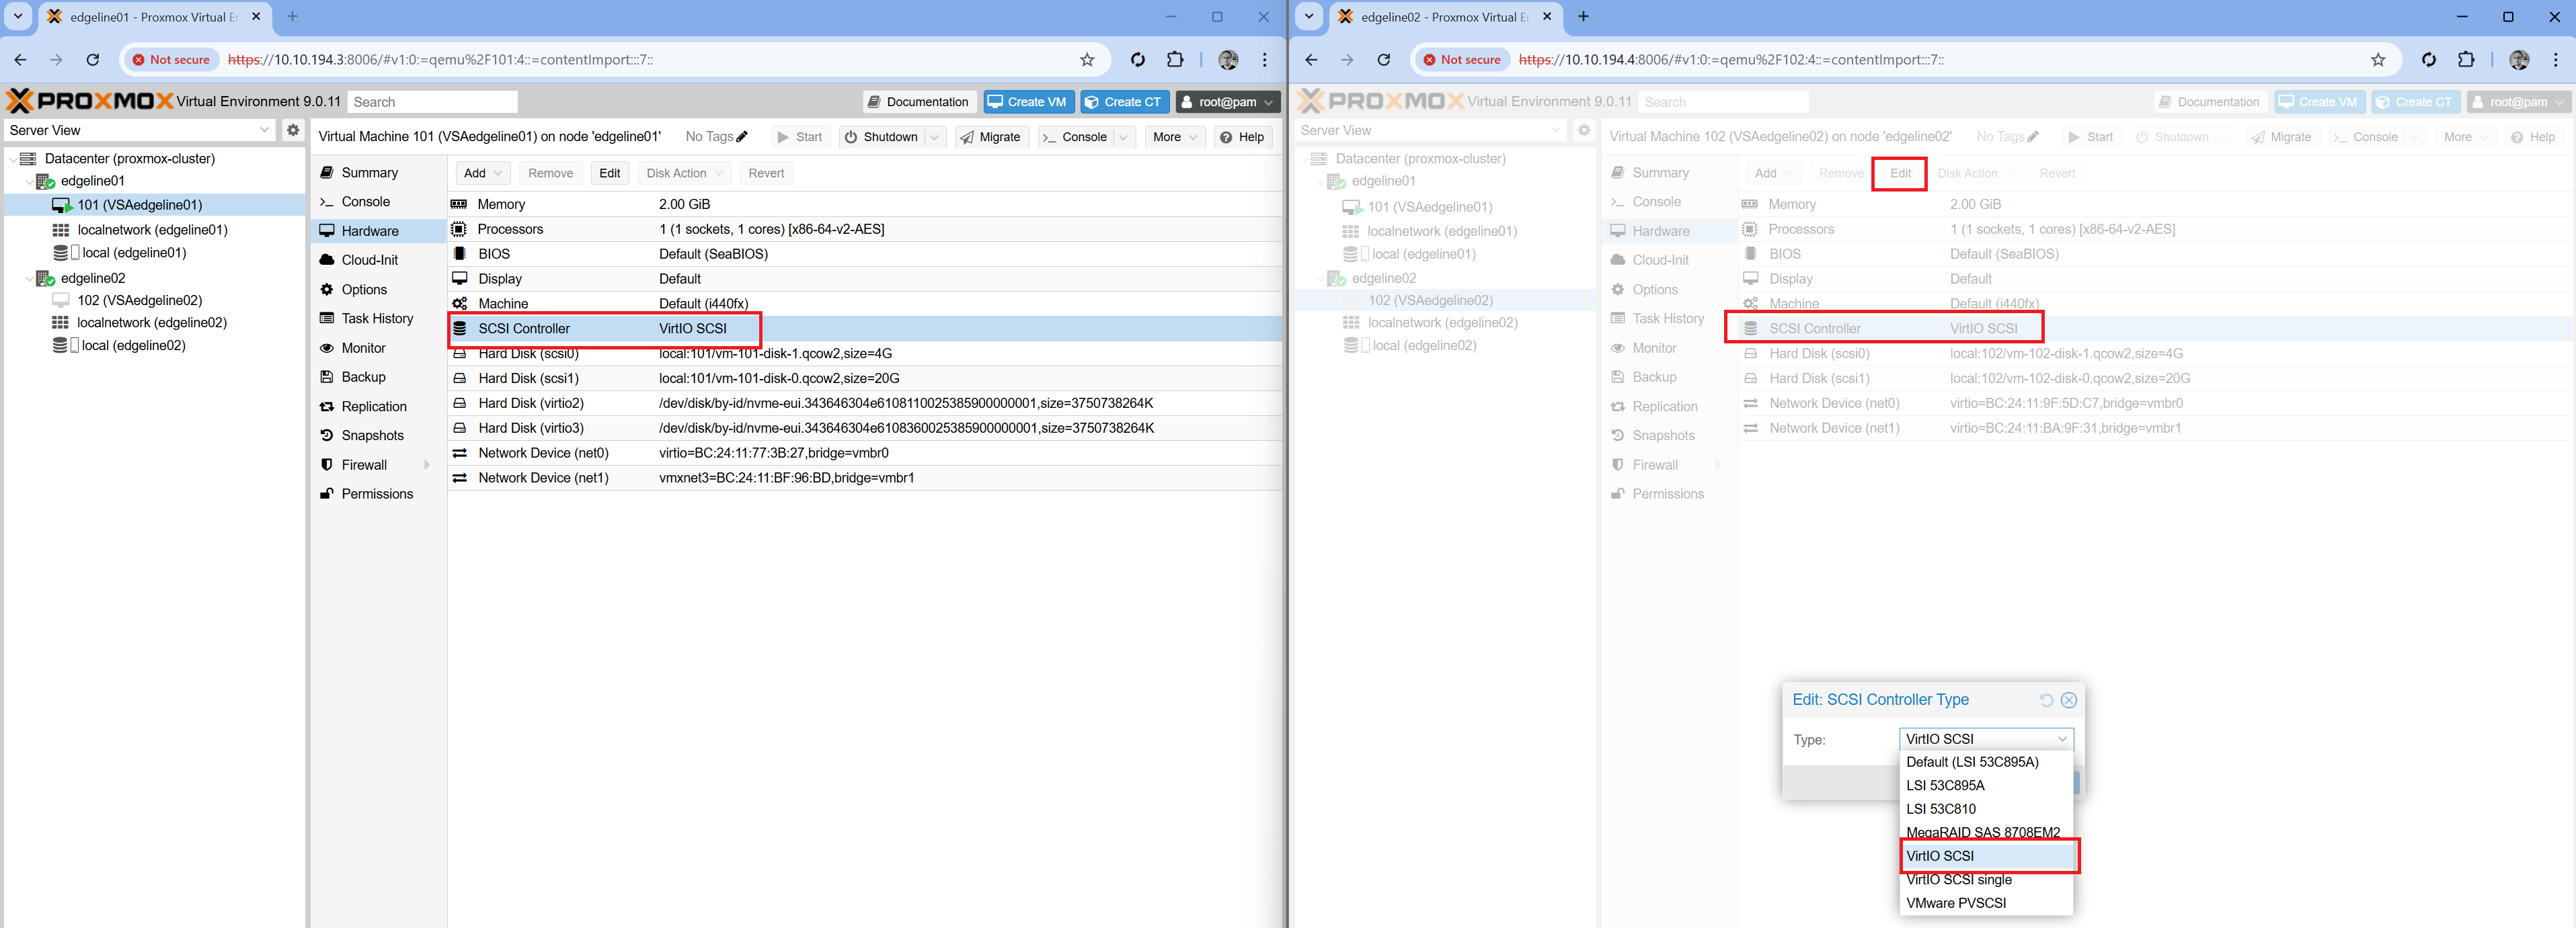Open the root@pam user menu in left window
The width and height of the screenshot is (2576, 928).
click(1227, 102)
